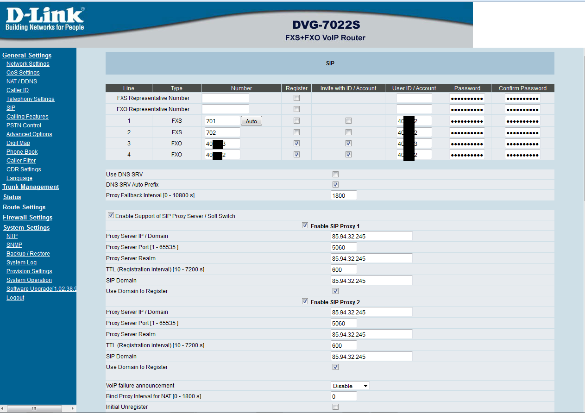Open System Log page
The height and width of the screenshot is (413, 585).
click(x=21, y=263)
